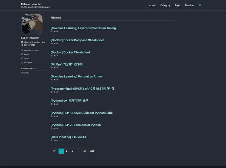Click the clock icon under ETL vs ELT
The image size is (226, 168).
click(x=51, y=140)
